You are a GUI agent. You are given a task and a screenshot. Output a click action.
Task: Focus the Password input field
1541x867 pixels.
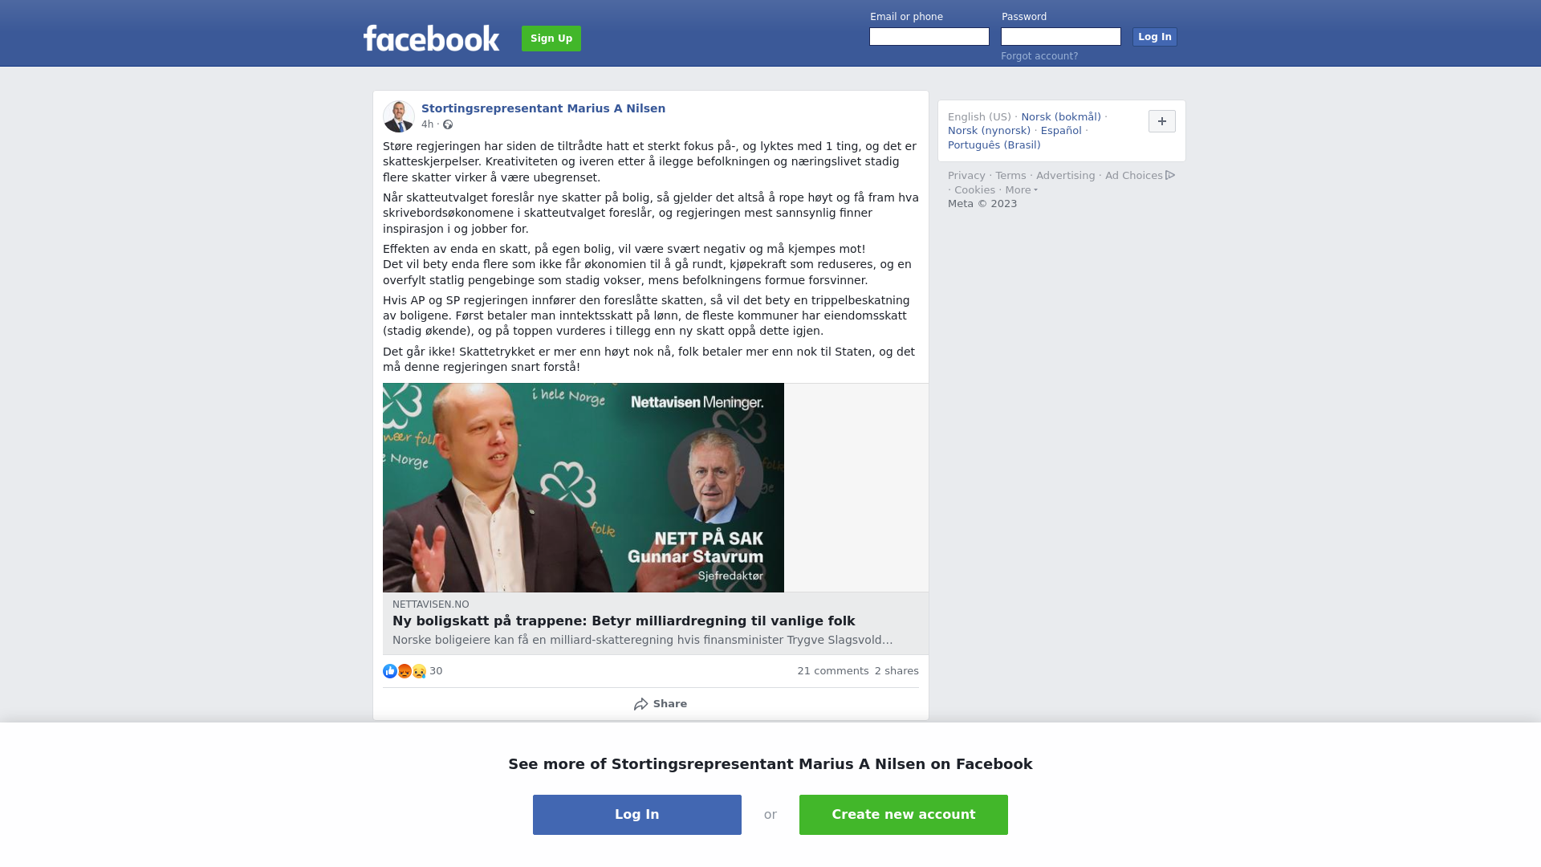tap(1061, 37)
